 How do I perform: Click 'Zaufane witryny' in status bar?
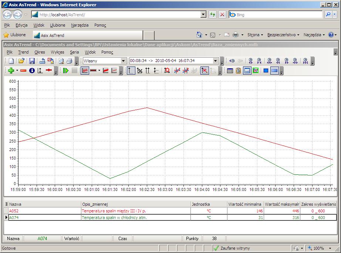tap(235, 248)
